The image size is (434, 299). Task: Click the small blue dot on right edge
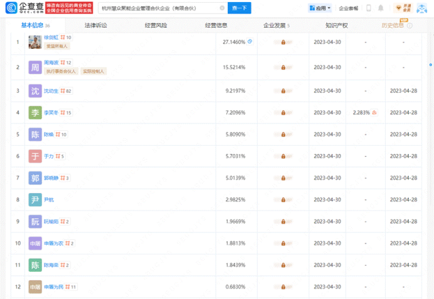(431, 65)
